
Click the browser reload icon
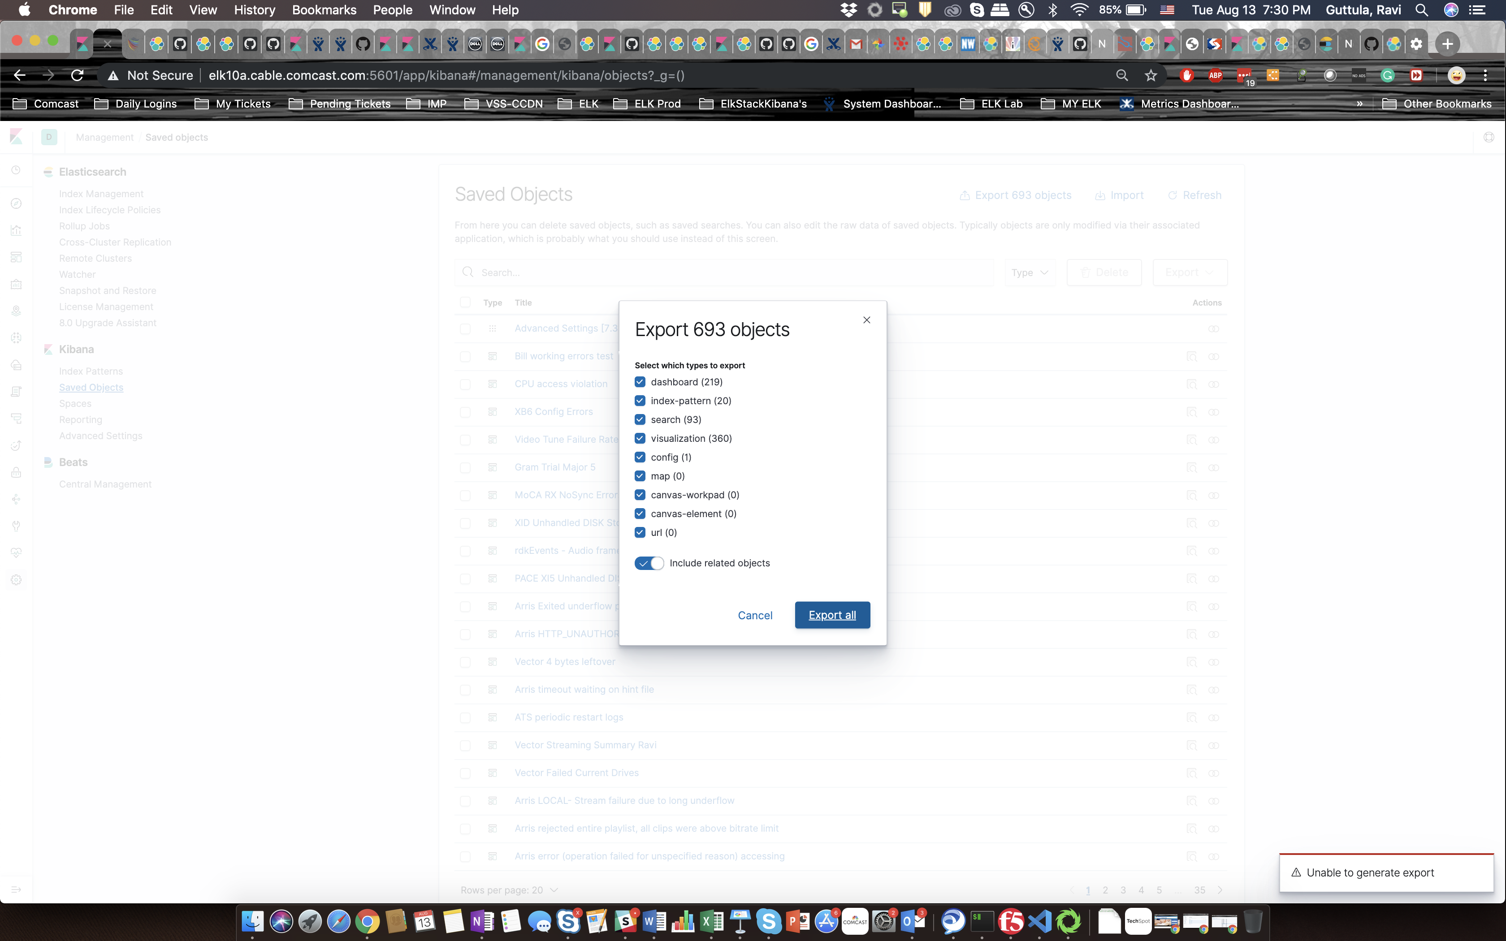coord(77,75)
